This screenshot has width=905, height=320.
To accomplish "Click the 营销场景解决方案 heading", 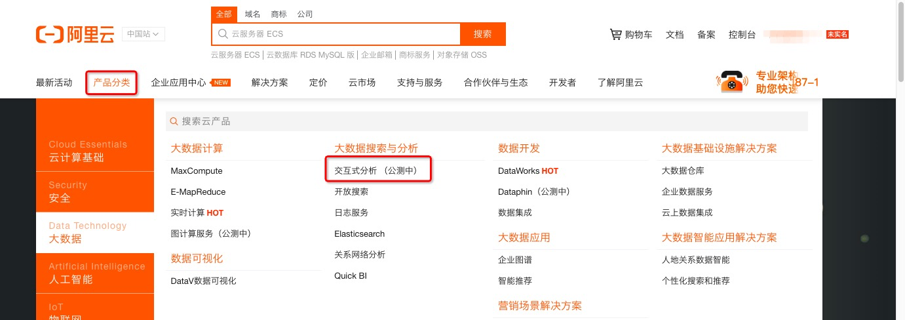I will pos(540,306).
